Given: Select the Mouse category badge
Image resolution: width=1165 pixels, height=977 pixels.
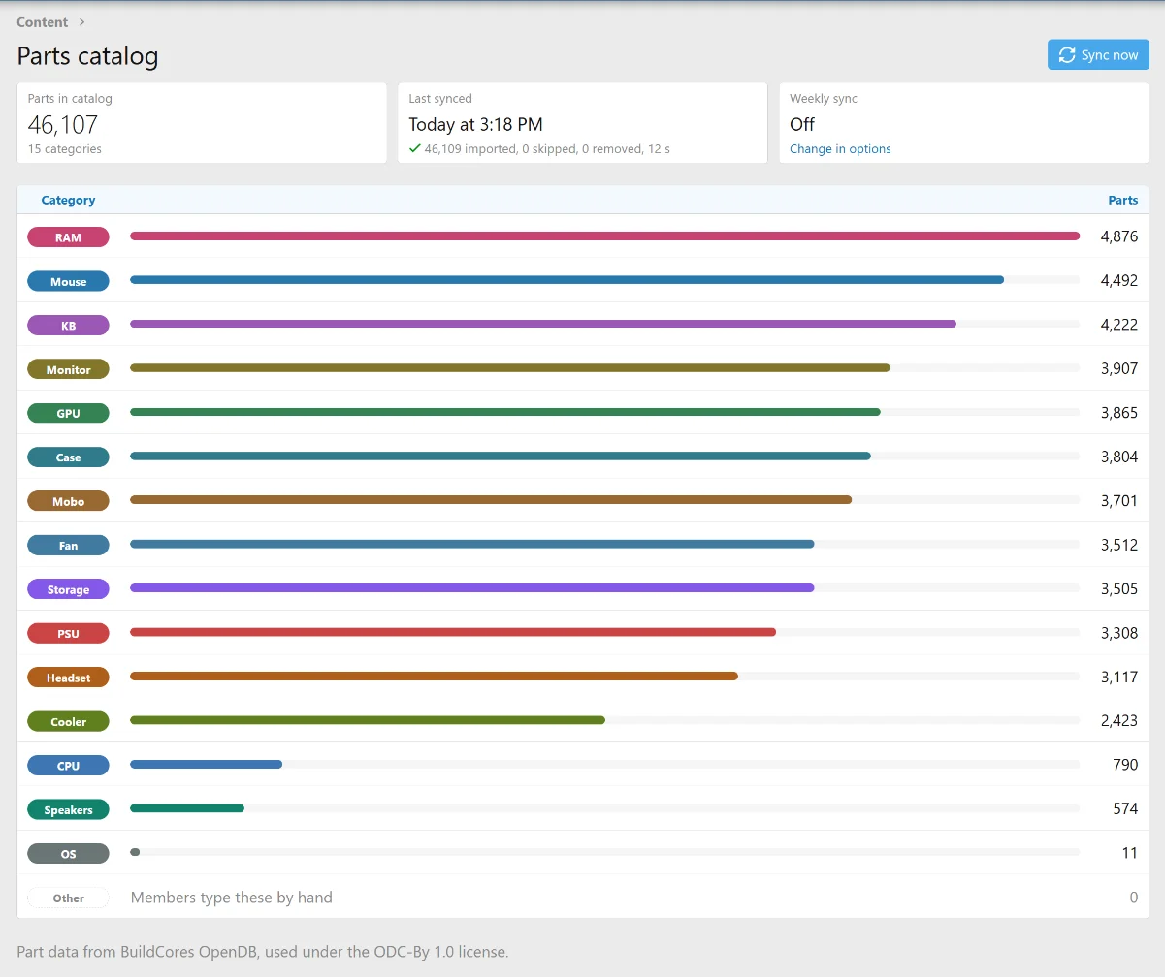Looking at the screenshot, I should pyautogui.click(x=68, y=281).
